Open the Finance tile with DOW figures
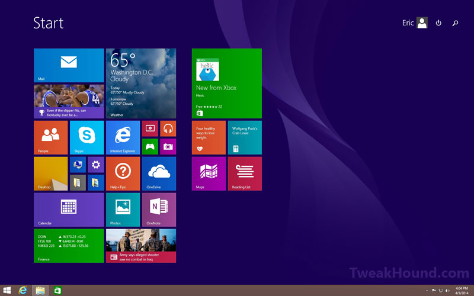 click(x=69, y=246)
